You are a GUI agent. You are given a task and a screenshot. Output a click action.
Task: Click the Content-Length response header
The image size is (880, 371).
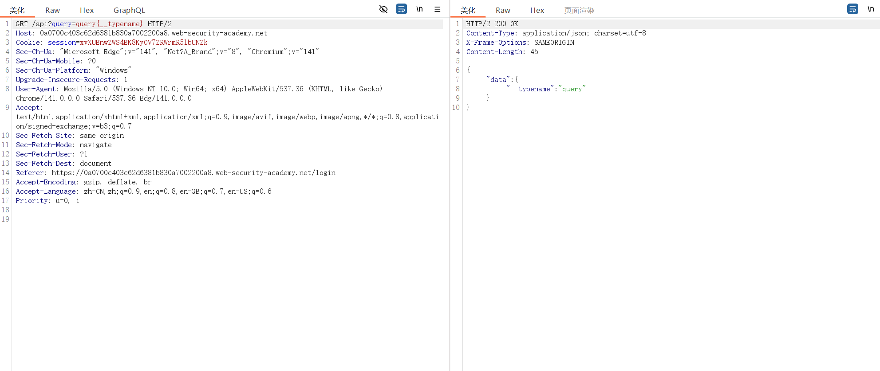coord(494,52)
